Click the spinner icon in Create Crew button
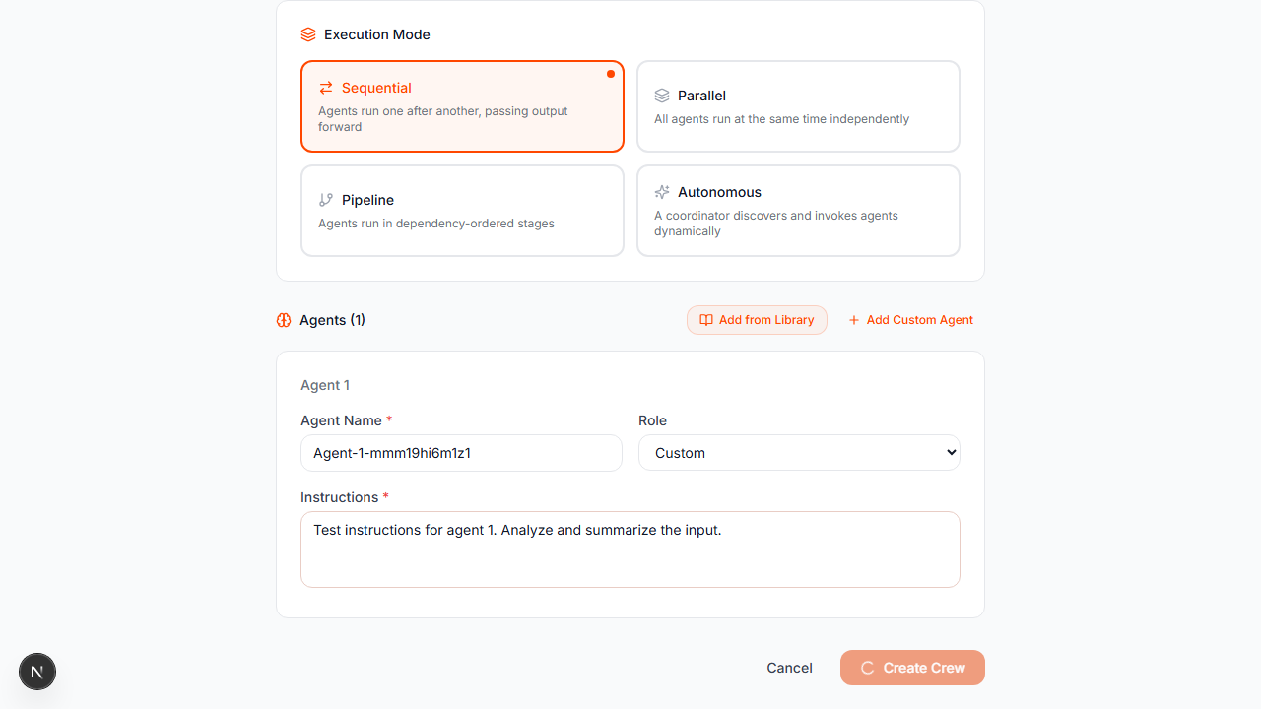 tap(867, 668)
